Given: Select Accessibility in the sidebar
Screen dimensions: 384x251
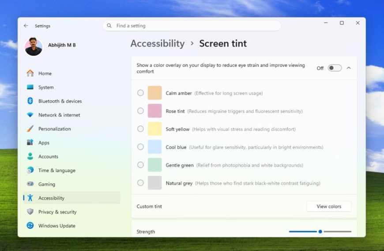Looking at the screenshot, I should (x=72, y=198).
